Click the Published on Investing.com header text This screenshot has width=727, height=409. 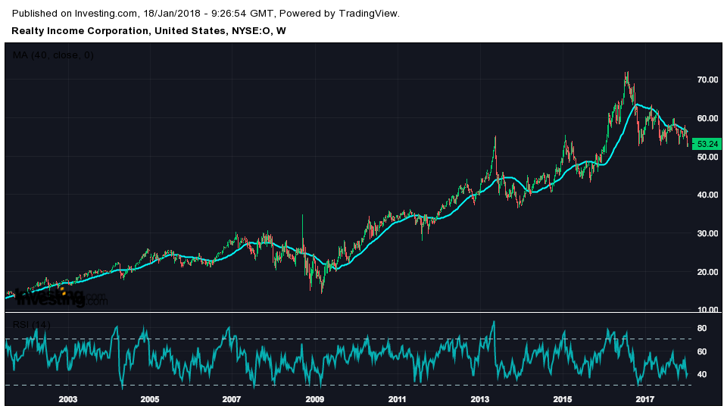point(206,14)
